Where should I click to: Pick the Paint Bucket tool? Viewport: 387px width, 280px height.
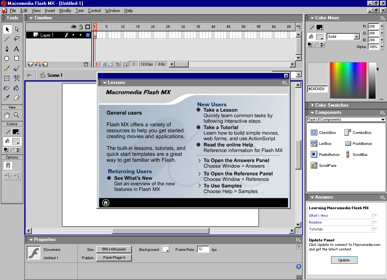[x=17, y=88]
